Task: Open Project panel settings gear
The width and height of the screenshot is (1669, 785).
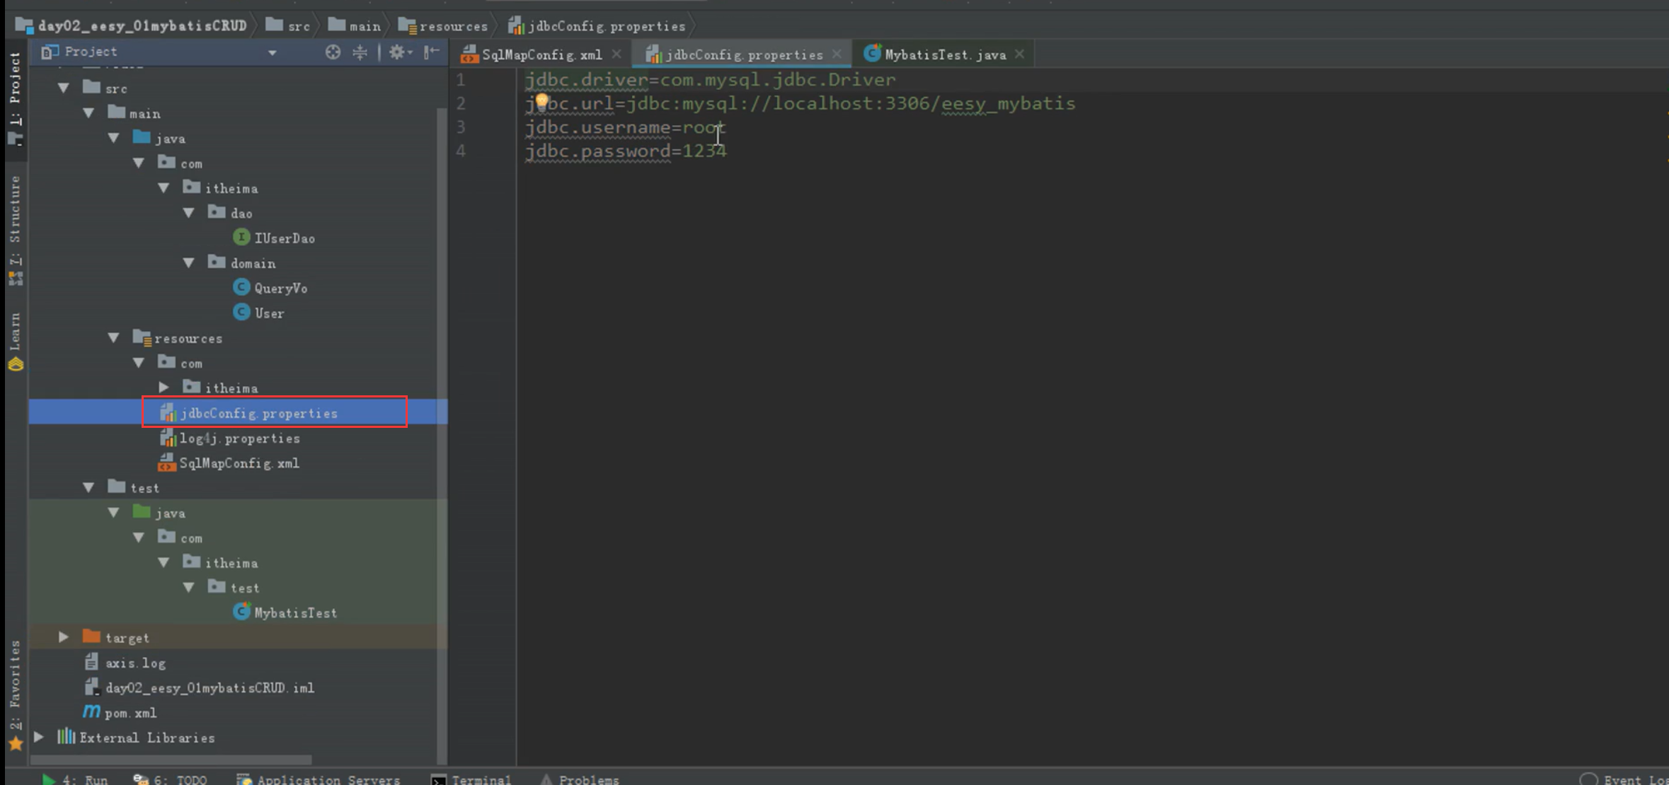Action: (398, 52)
